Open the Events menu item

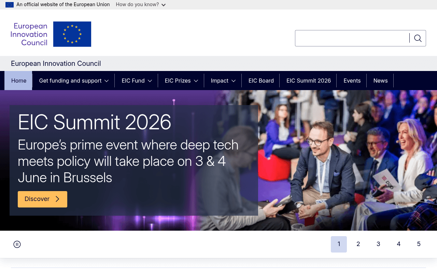pyautogui.click(x=352, y=81)
